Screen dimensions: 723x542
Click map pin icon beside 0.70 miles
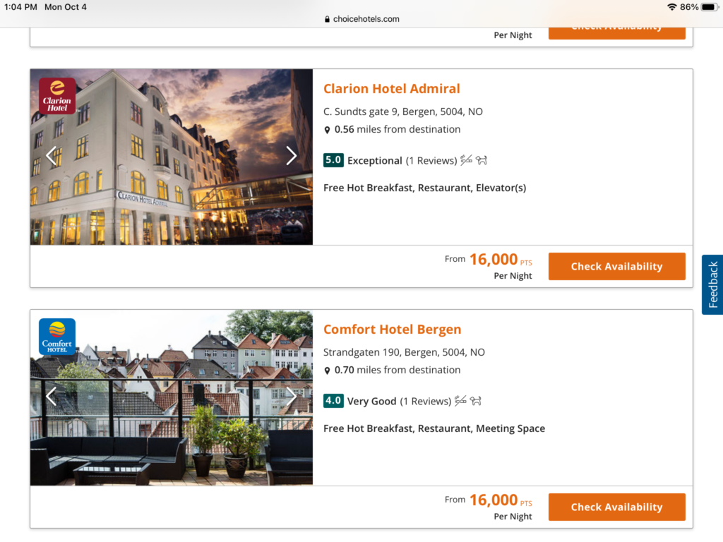[x=327, y=371]
